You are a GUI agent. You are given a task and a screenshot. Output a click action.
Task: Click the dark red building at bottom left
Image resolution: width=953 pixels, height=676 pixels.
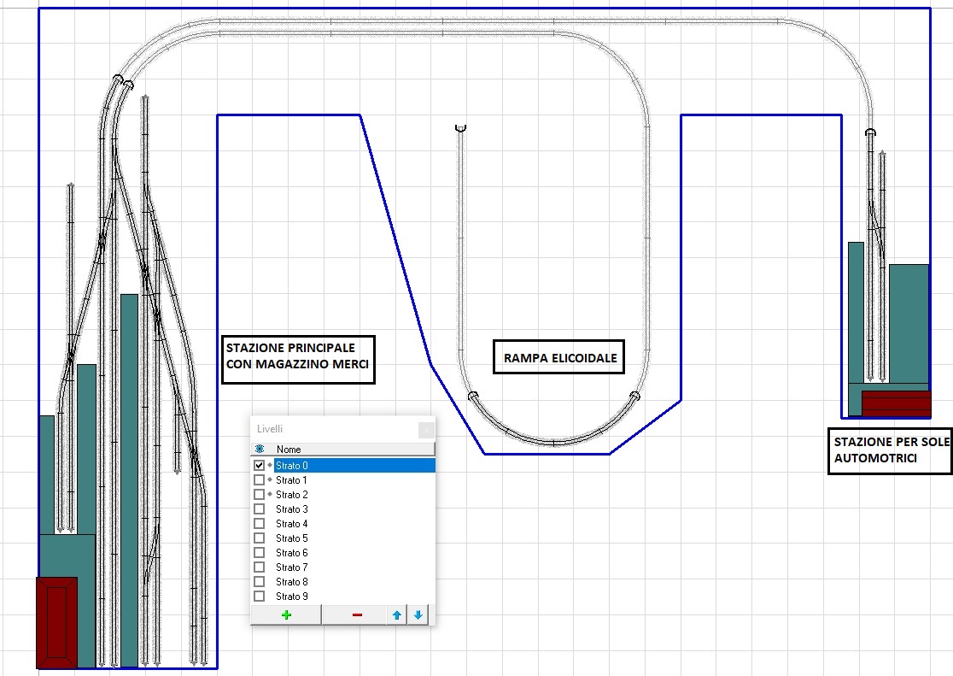(x=56, y=622)
